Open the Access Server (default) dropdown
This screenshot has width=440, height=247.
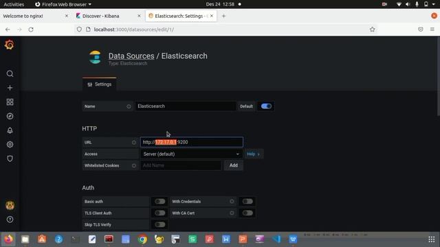pos(191,154)
